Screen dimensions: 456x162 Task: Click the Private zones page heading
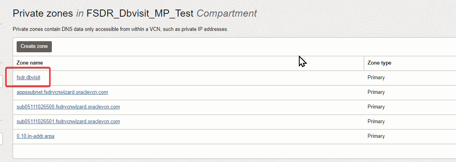135,13
